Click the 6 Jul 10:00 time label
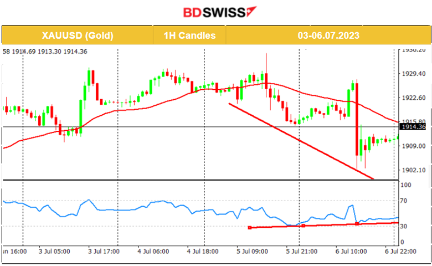Viewport: 432px width, 266px height. [351, 252]
